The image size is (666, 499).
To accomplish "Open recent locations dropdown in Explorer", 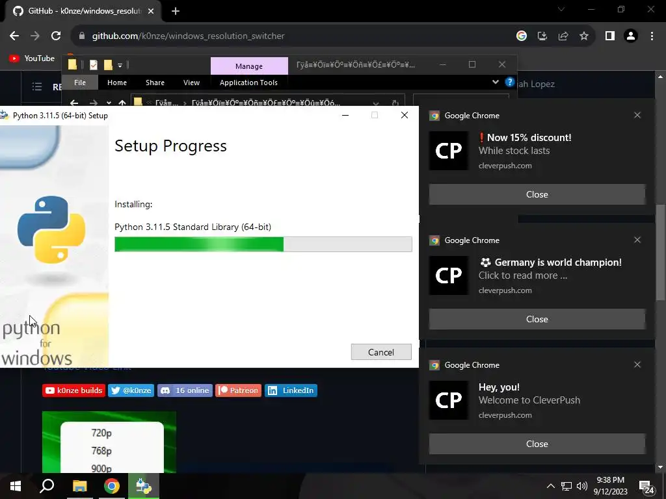I will [109, 103].
